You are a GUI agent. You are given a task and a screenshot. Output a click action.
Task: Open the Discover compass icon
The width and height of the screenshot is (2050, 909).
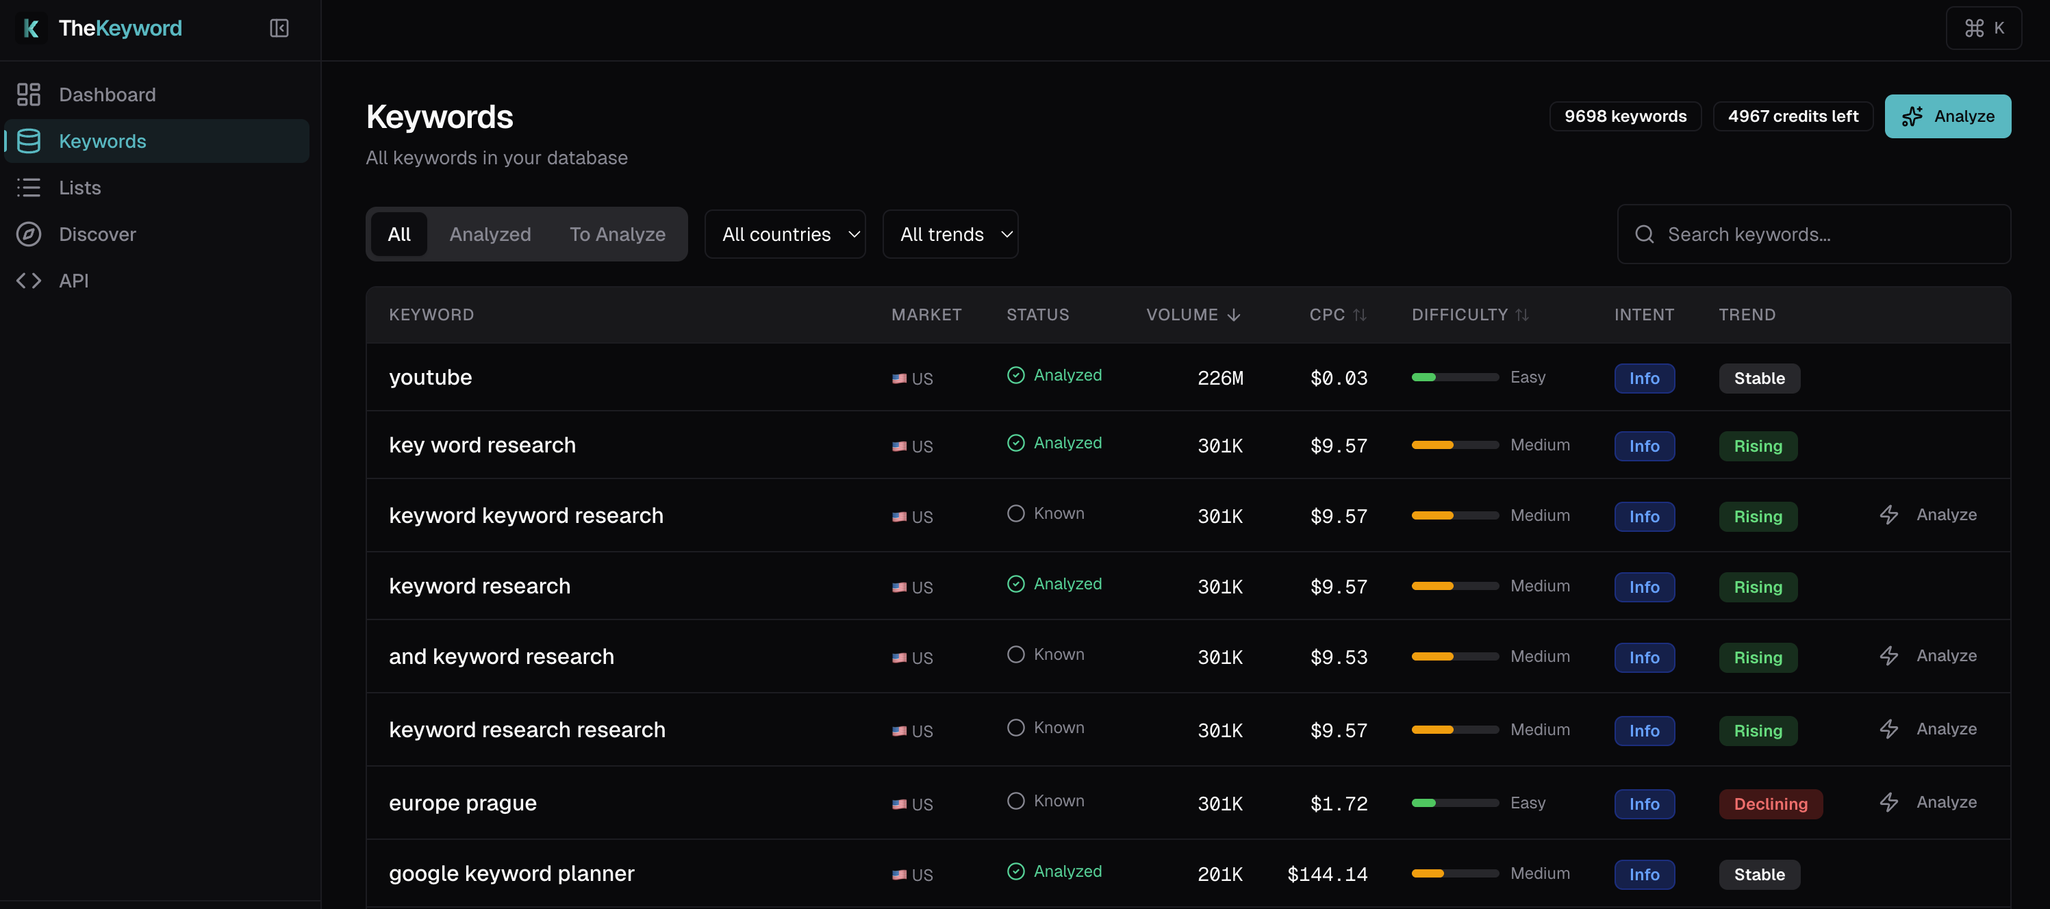tap(29, 234)
